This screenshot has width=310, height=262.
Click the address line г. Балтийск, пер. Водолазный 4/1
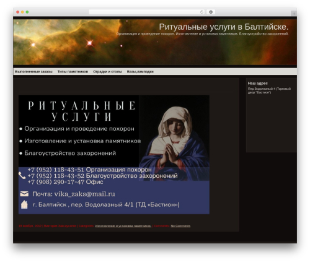coord(106,204)
